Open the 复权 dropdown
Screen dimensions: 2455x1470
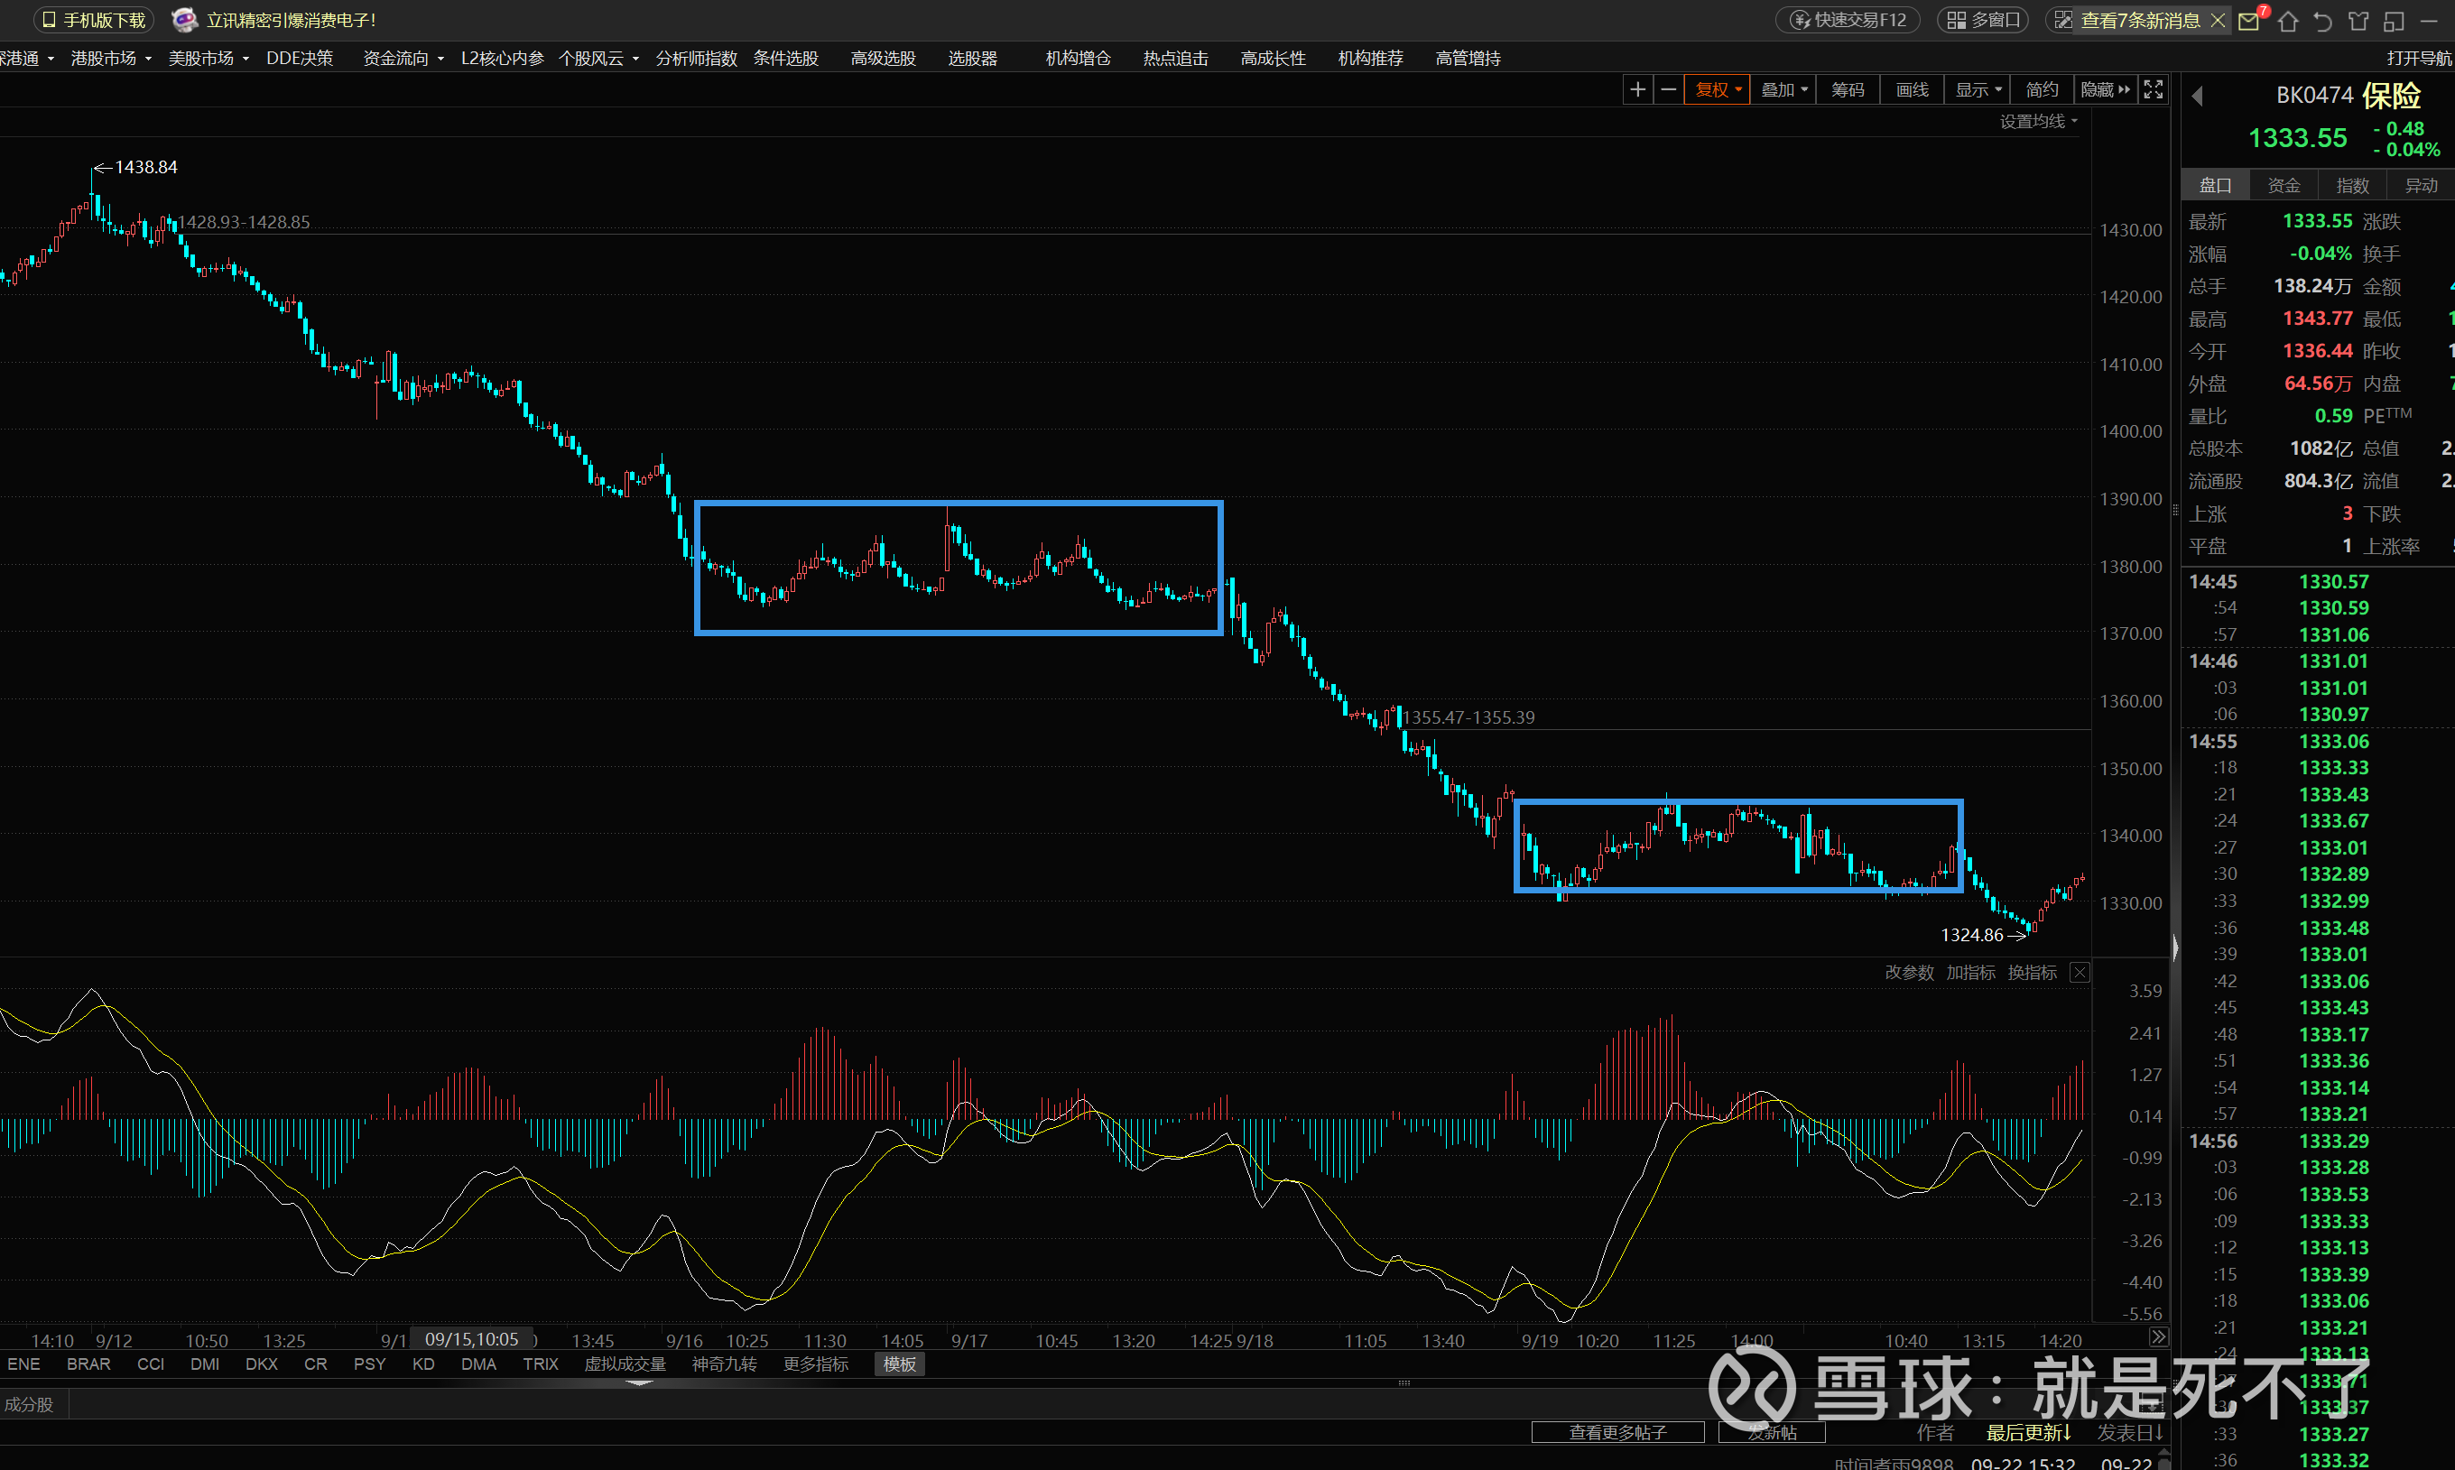coord(1718,90)
